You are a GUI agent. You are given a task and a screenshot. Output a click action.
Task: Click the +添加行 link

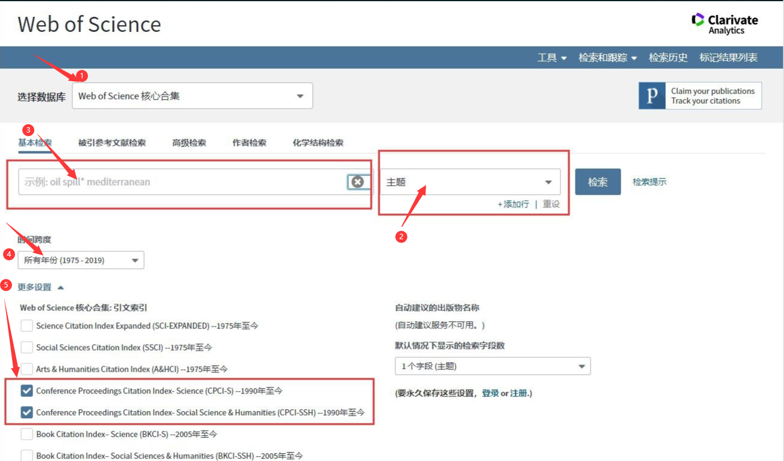tap(513, 204)
